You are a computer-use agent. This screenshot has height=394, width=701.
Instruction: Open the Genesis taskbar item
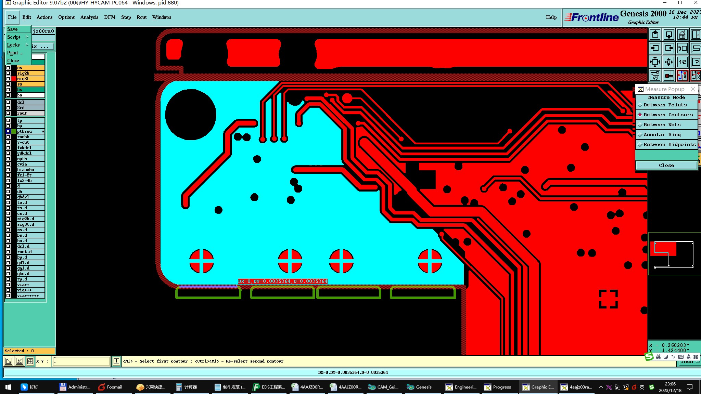pyautogui.click(x=419, y=387)
